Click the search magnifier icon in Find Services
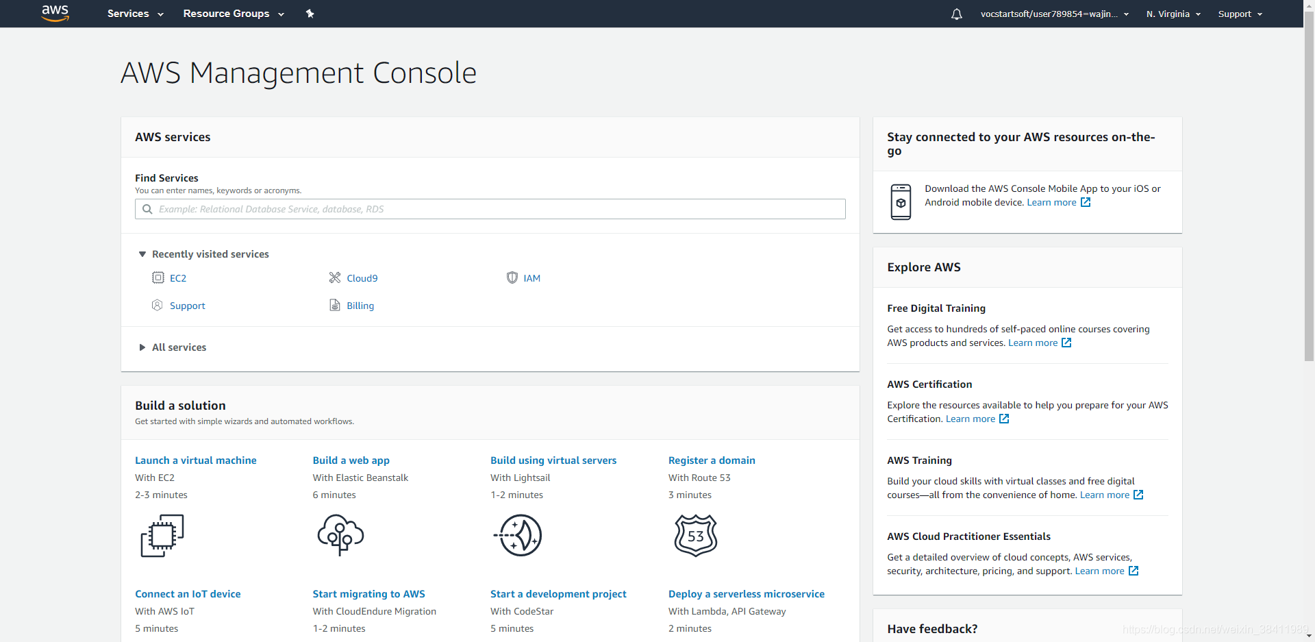Screen dimensions: 1315x642 click(x=147, y=209)
